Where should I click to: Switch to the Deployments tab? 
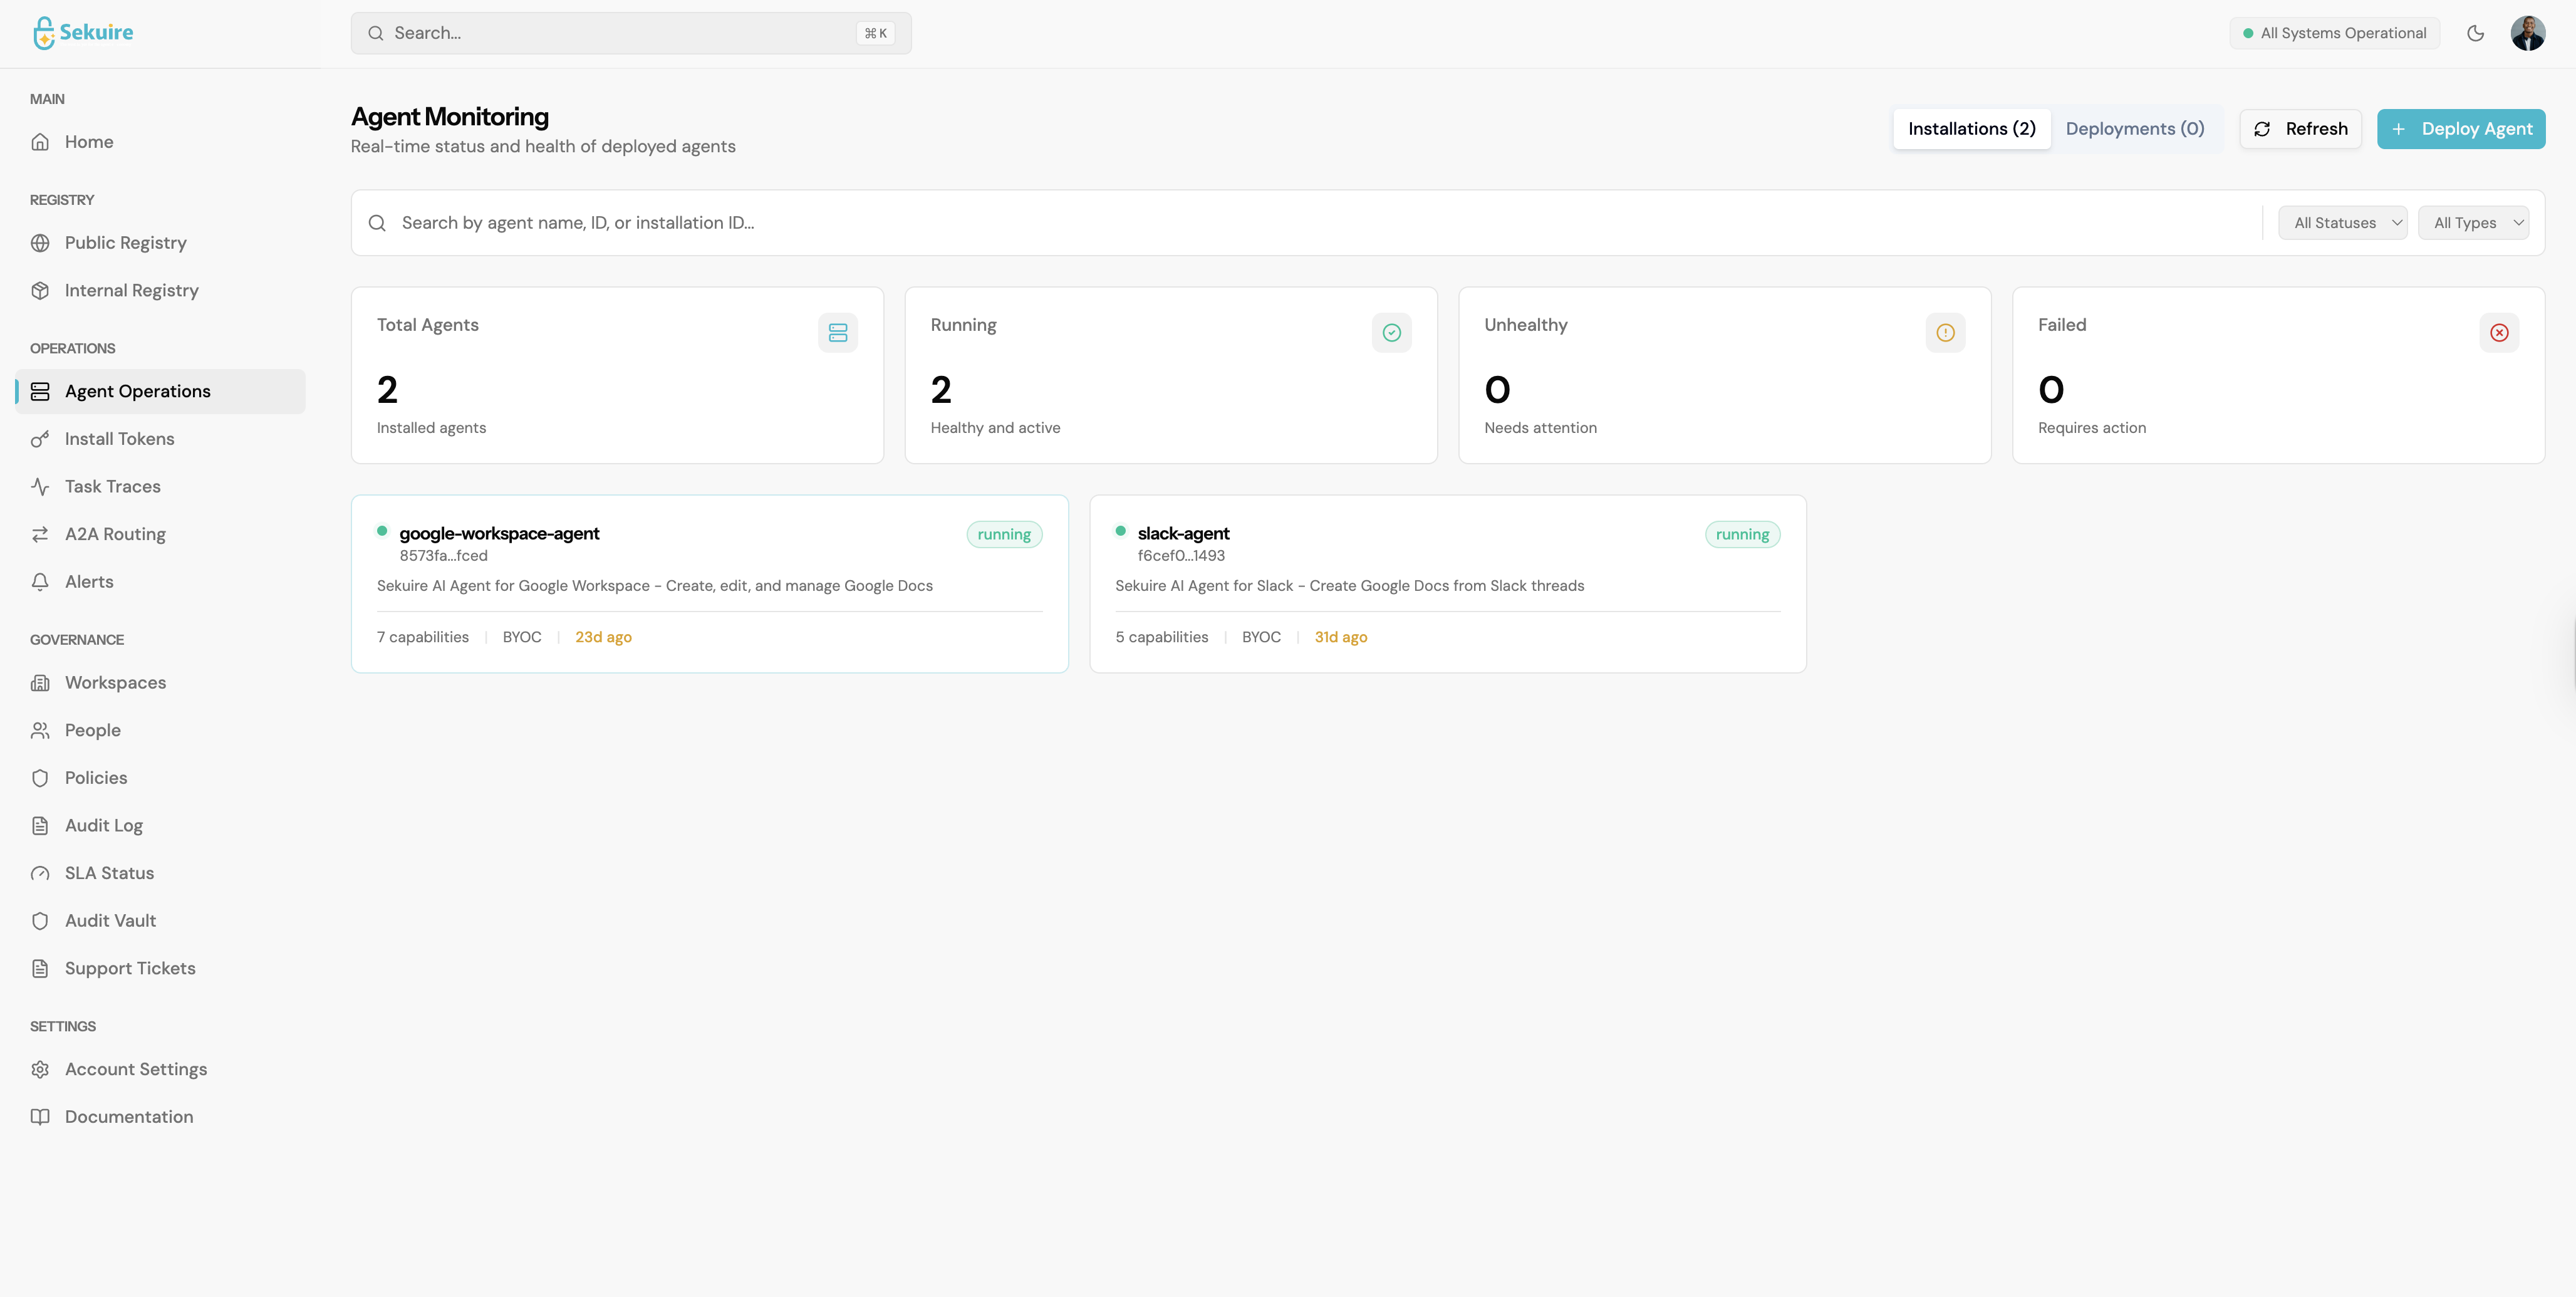click(2136, 128)
